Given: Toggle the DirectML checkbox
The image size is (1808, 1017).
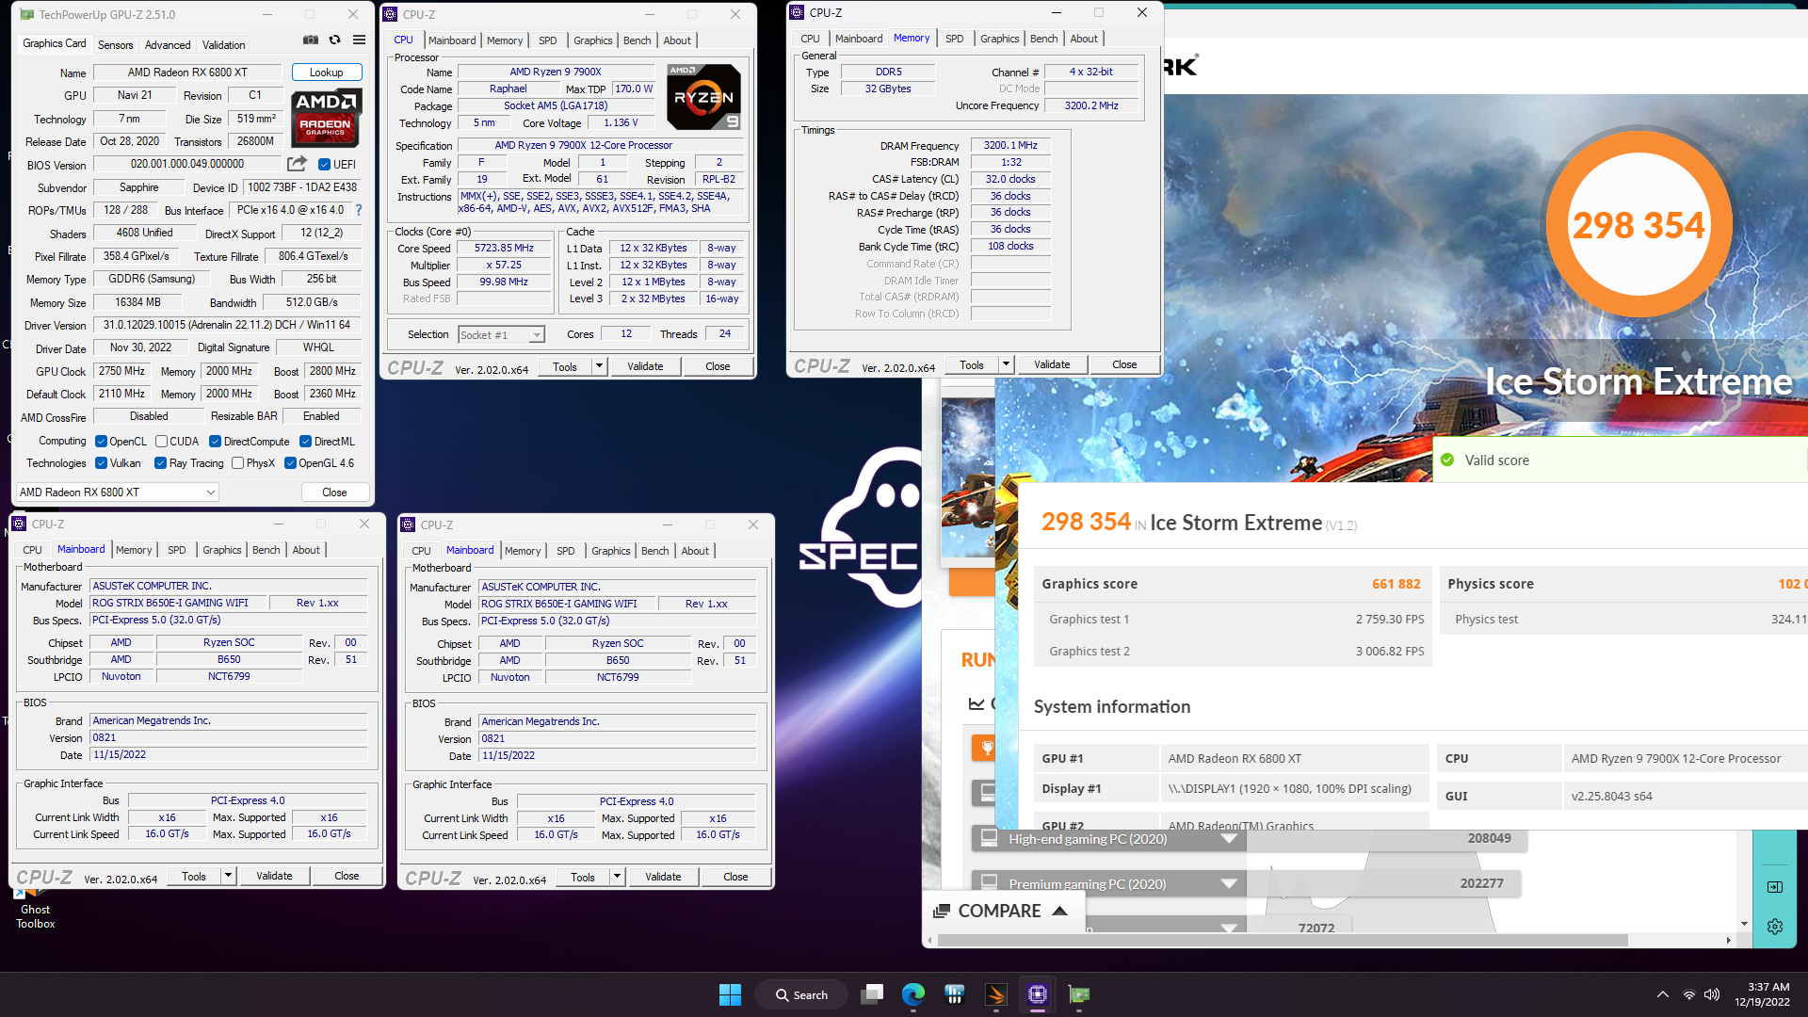Looking at the screenshot, I should click(305, 442).
